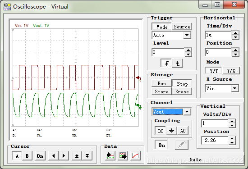Toggle Trigger Mode button
Image resolution: width=248 pixels, height=169 pixels.
pos(161,27)
